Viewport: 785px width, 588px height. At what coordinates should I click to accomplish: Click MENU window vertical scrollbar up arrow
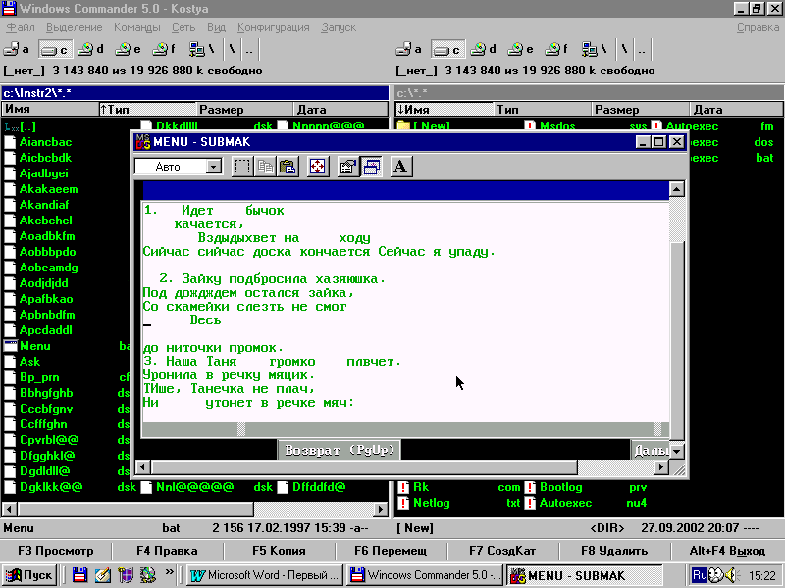(677, 189)
